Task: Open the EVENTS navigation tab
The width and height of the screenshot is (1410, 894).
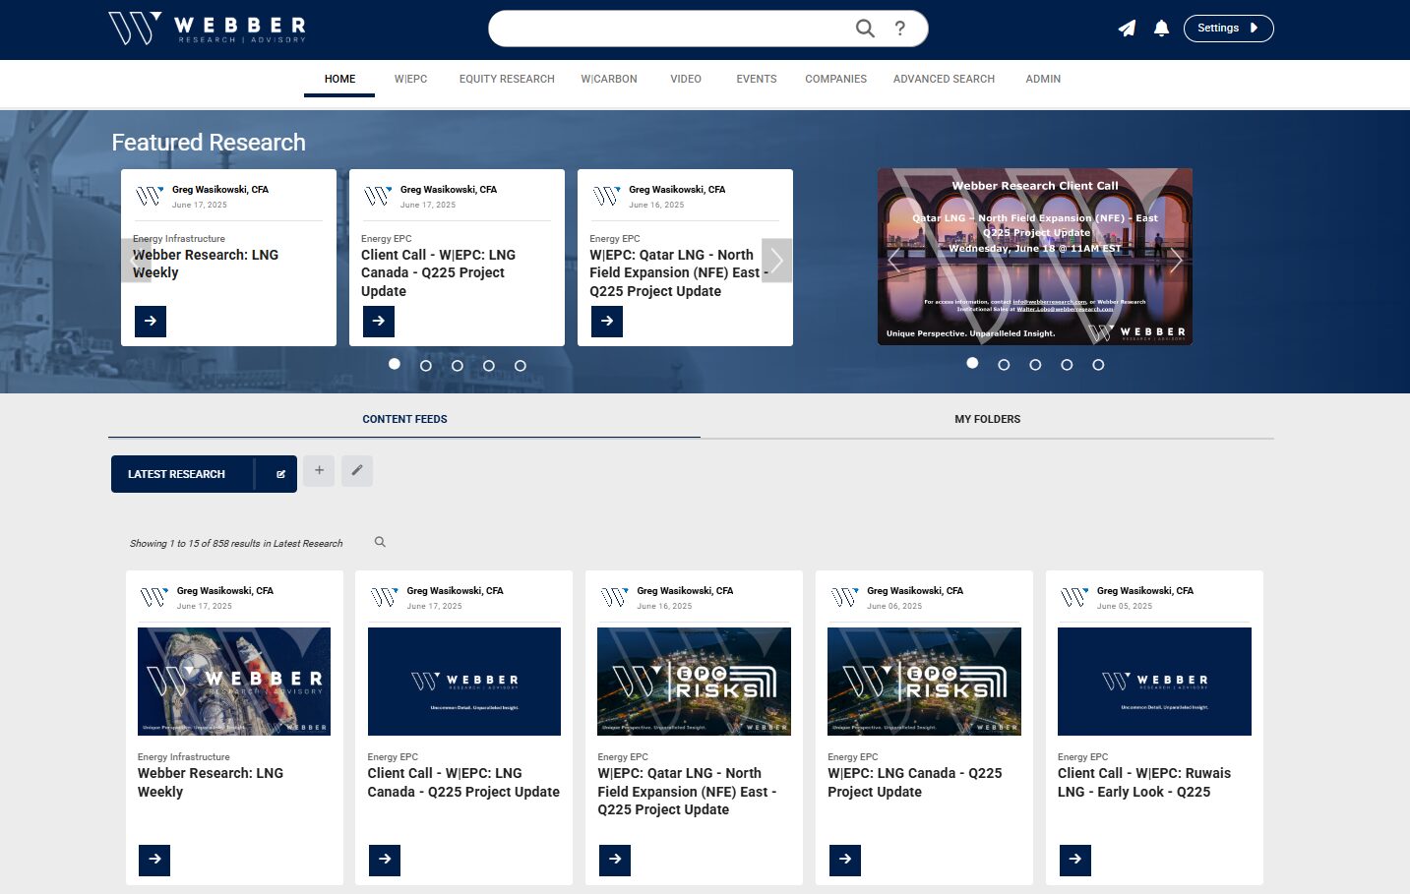Action: [757, 79]
